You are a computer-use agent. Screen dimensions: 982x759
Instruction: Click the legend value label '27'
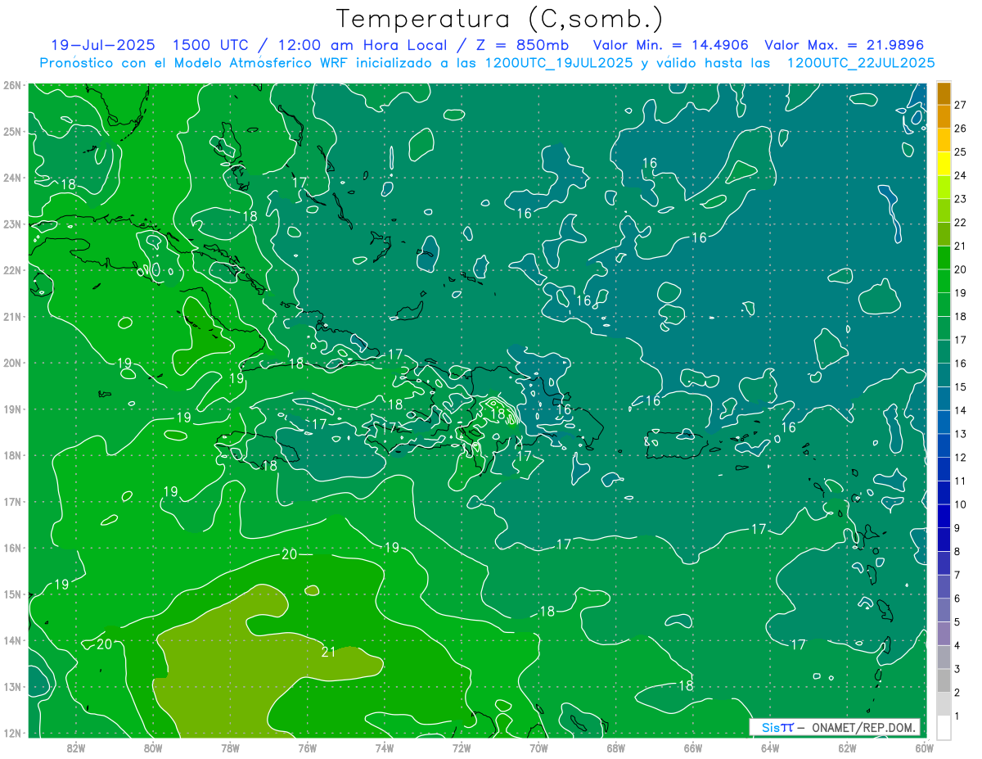pos(960,106)
